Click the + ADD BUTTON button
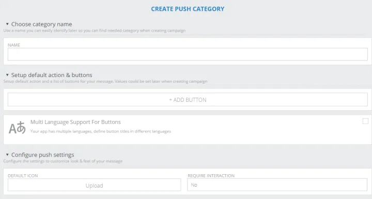The image size is (372, 199). (188, 100)
